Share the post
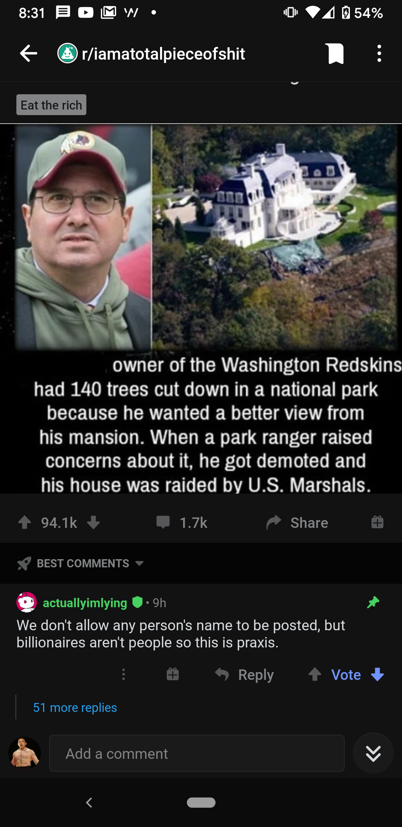Viewport: 402px width, 827px height. pos(297,522)
